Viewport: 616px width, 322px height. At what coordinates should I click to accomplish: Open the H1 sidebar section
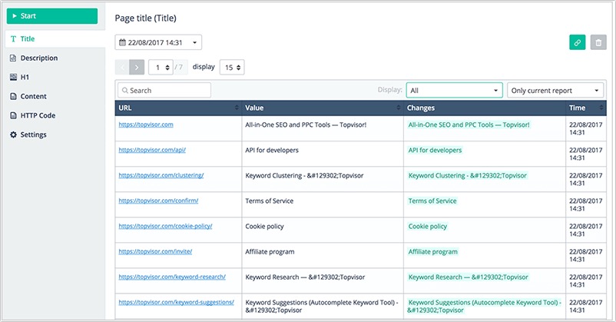click(25, 77)
